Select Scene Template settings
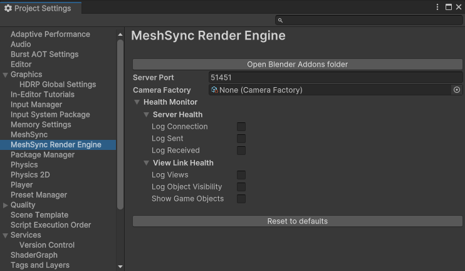The image size is (465, 271). click(39, 215)
